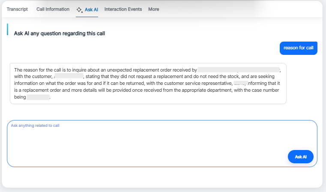
Task: Click the heading "Ask AI any question regarding this call"
Action: click(60, 33)
